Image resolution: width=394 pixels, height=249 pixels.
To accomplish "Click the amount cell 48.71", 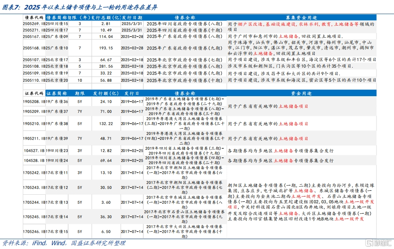I will [106, 138].
